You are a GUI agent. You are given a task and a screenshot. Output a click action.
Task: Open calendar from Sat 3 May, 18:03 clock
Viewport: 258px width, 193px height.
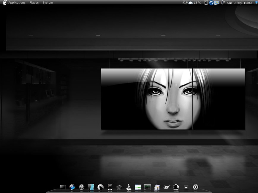pos(239,3)
